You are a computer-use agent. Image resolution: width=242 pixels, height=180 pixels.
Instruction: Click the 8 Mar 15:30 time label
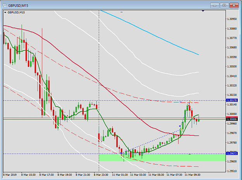(28, 175)
